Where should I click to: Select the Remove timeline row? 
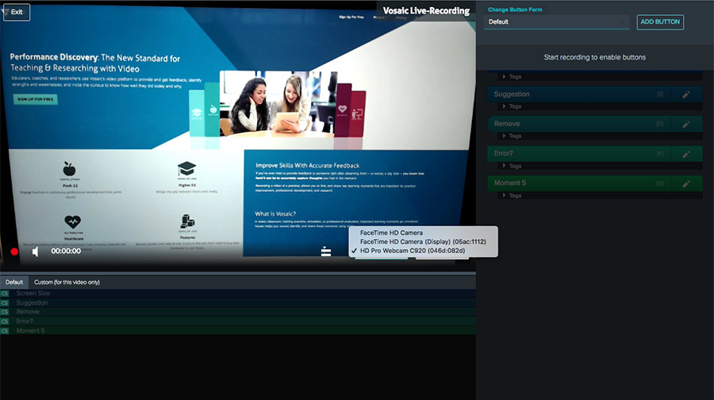point(238,312)
